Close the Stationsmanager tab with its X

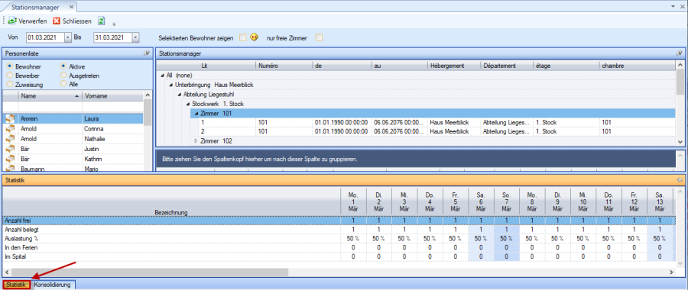coord(72,7)
